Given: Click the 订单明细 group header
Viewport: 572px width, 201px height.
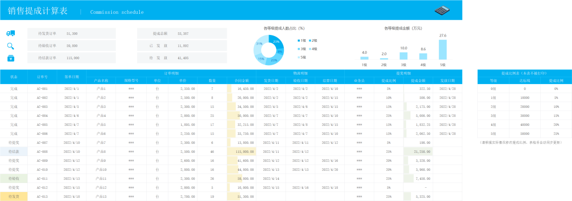Looking at the screenshot, I should pyautogui.click(x=171, y=73).
